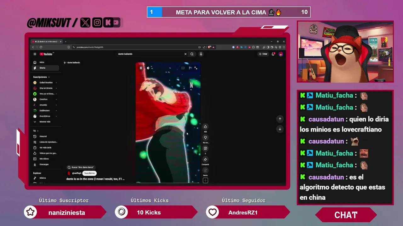Click the Crear button

[x=263, y=54]
